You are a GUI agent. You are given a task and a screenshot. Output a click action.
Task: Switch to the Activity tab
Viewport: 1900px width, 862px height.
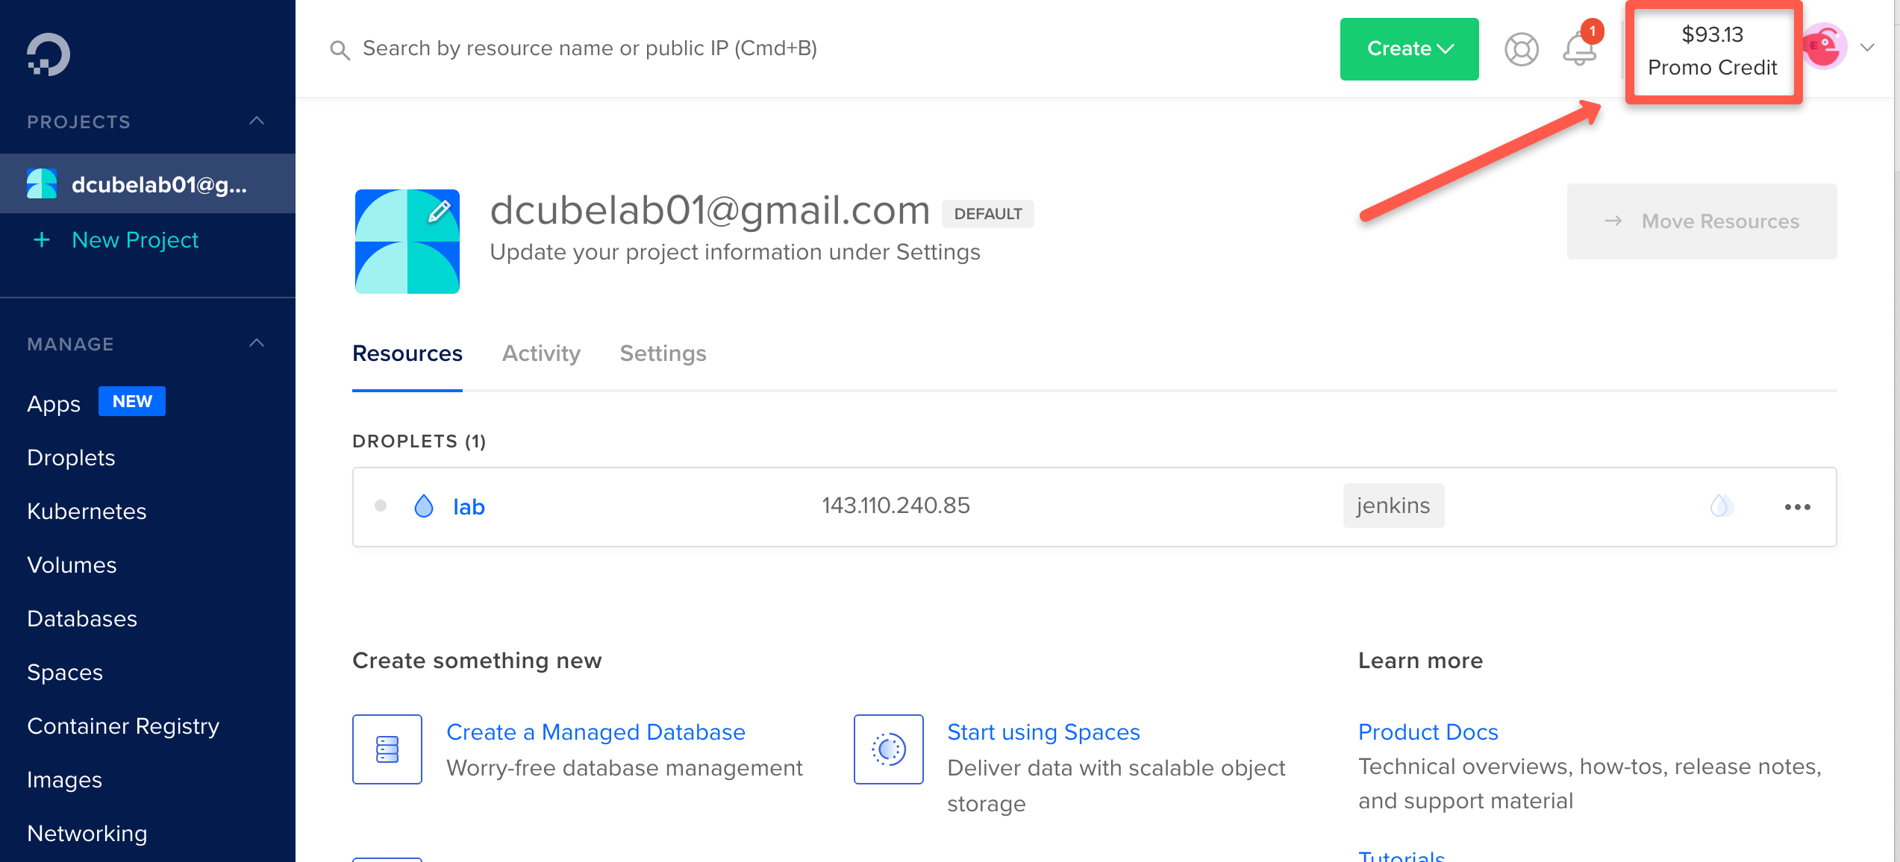pyautogui.click(x=540, y=353)
